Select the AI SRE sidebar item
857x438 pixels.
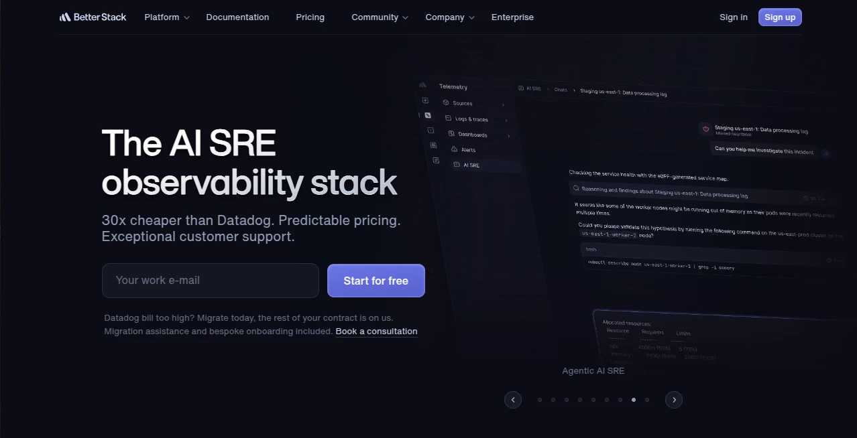(x=487, y=165)
